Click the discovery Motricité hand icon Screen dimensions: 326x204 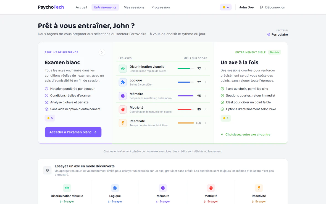211,188
